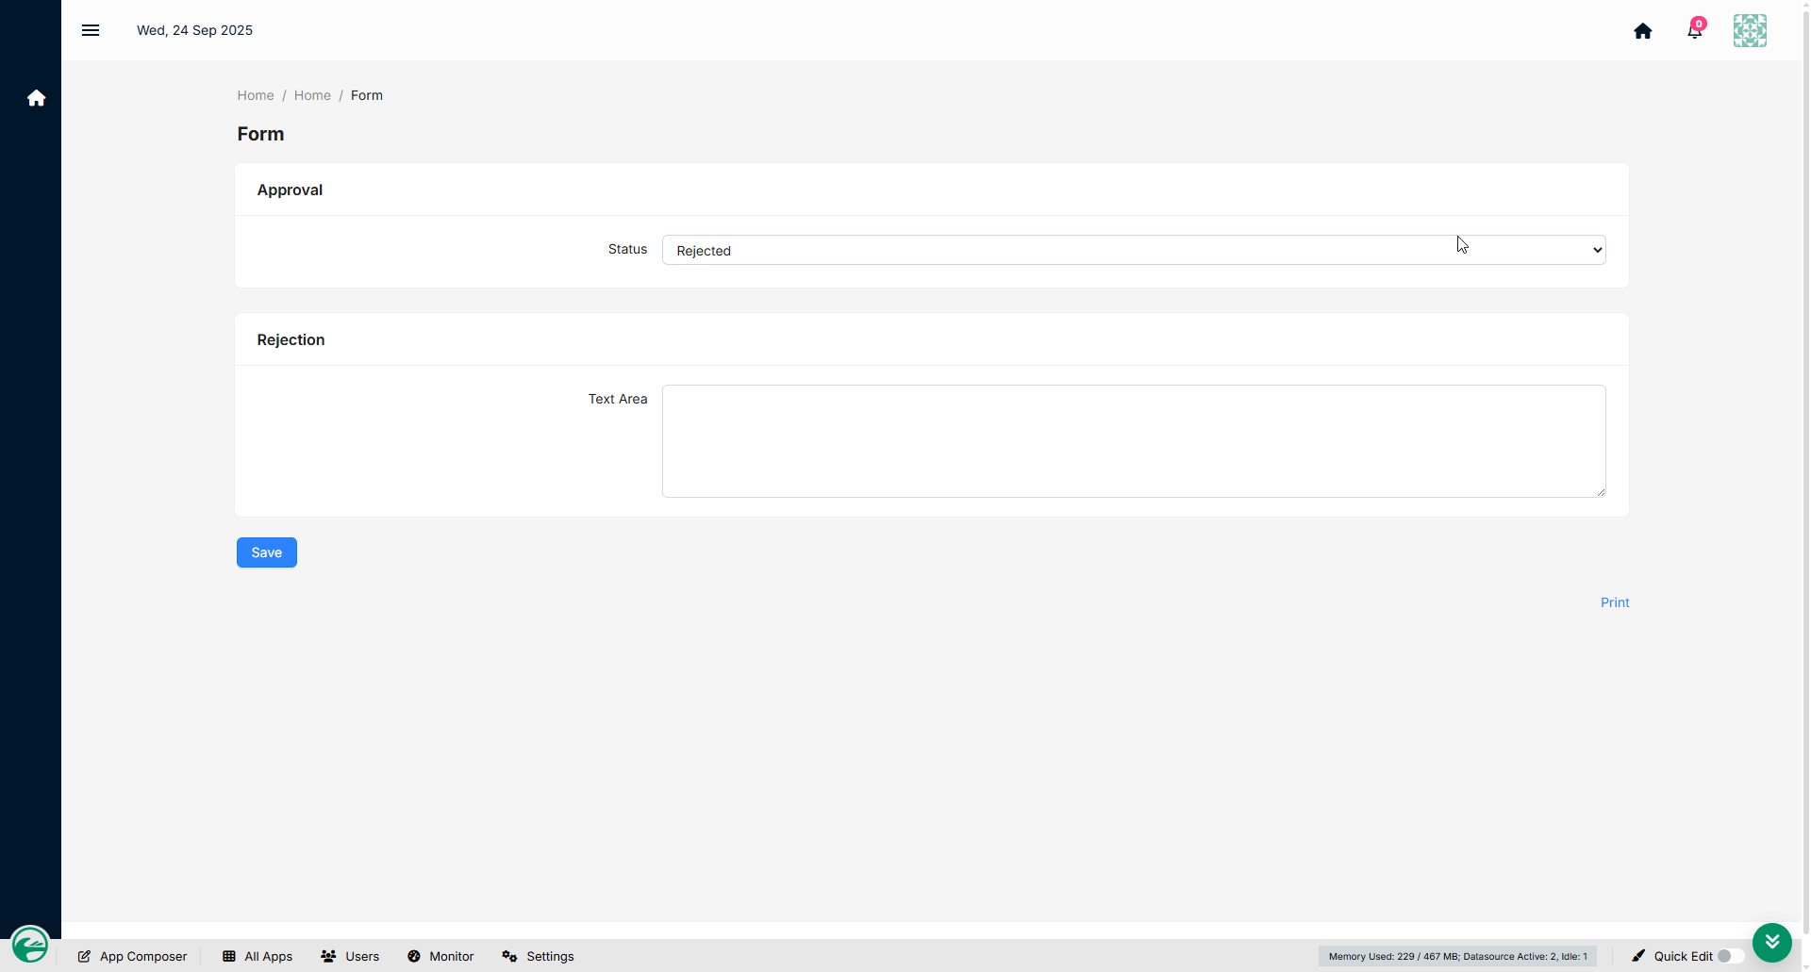Viewport: 1811px width, 972px height.
Task: Open App Composer in admin bar
Action: (132, 956)
